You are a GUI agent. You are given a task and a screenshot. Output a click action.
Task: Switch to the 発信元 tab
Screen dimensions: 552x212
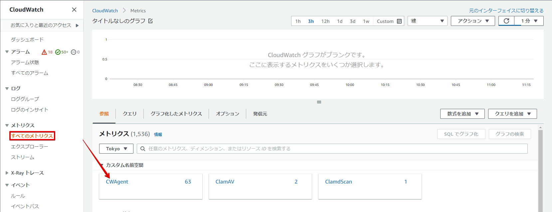260,114
